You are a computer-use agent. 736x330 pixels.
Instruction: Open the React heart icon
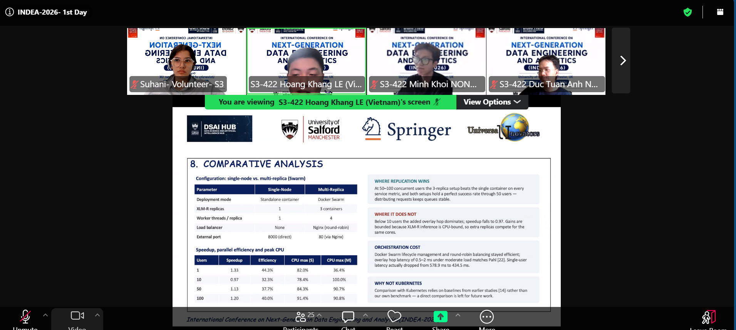click(394, 316)
